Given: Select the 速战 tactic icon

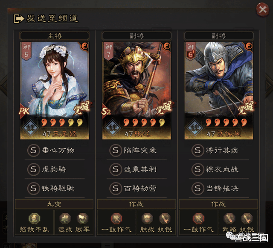Looking at the screenshot, I should (x=65, y=218).
